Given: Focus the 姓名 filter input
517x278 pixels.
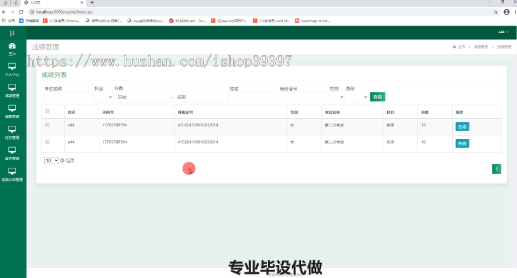Looking at the screenshot, I should [x=254, y=97].
